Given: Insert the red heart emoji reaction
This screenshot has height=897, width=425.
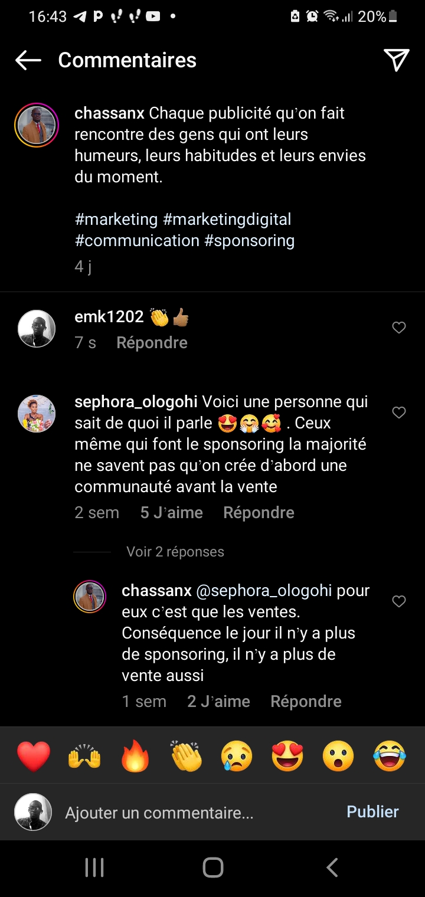Looking at the screenshot, I should pyautogui.click(x=34, y=756).
